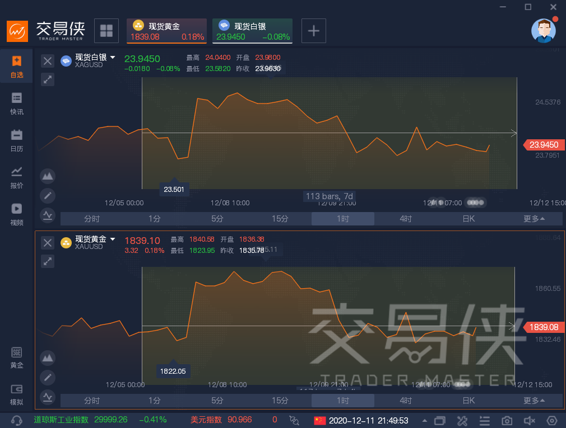
Task: Open the 黄金 gold section in sidebar
Action: click(x=17, y=358)
